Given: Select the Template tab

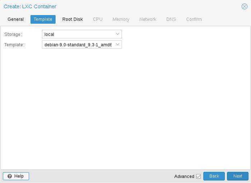Looking at the screenshot, I should 43,19.
